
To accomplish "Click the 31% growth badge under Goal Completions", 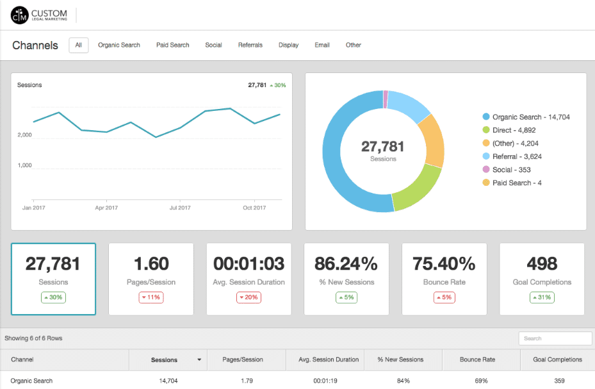I will [542, 297].
